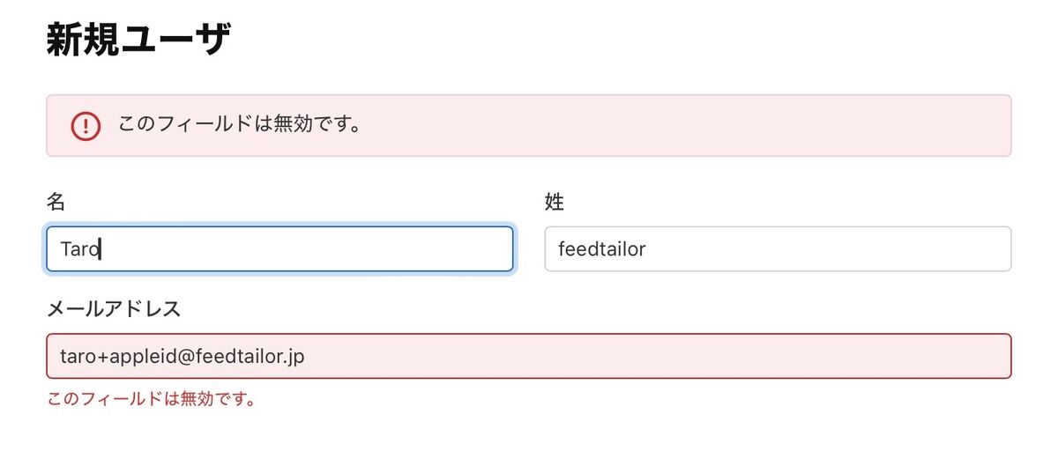Click the 名 field label
Image resolution: width=1058 pixels, height=451 pixels.
point(56,202)
